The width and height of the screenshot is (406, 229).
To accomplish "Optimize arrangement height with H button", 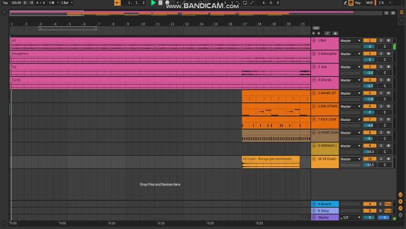I will pyautogui.click(x=386, y=13).
